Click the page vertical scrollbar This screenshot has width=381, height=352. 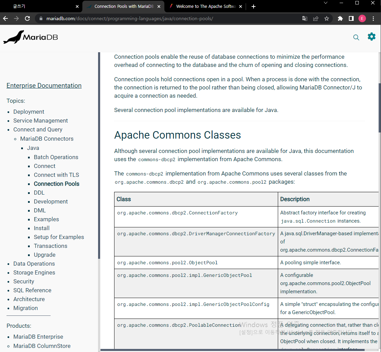point(380,108)
